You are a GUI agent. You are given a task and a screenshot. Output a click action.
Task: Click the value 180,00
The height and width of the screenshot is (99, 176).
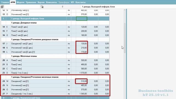(x=84, y=35)
